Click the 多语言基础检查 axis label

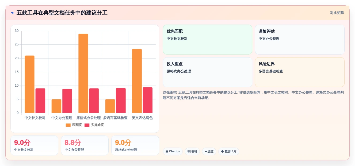[115, 118]
